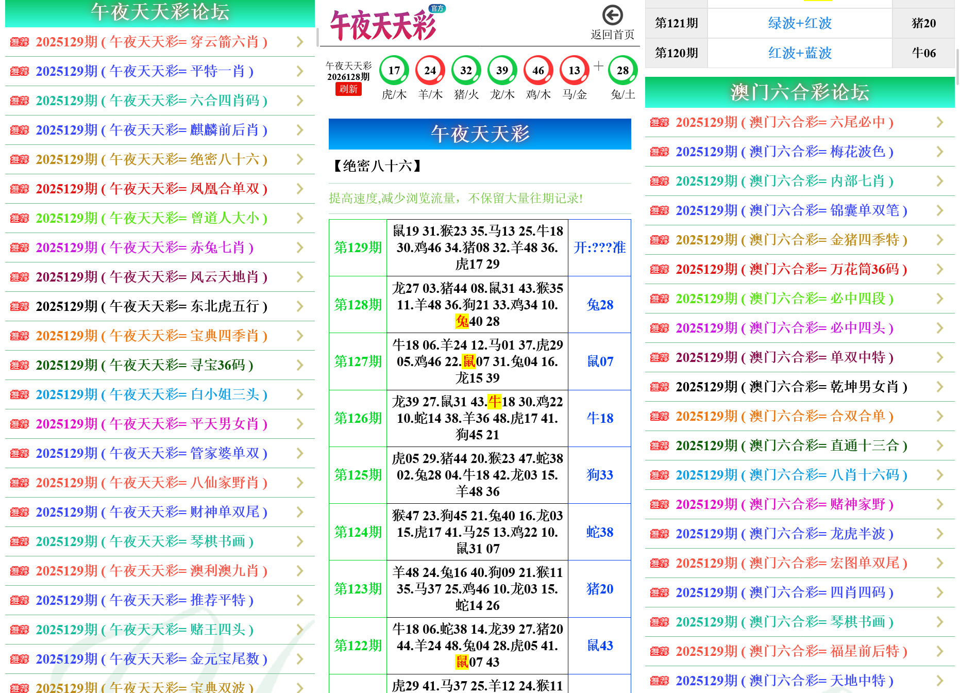The image size is (960, 693).
Task: Click the 推荐 badge beside 六合四肖码
Action: 20,101
